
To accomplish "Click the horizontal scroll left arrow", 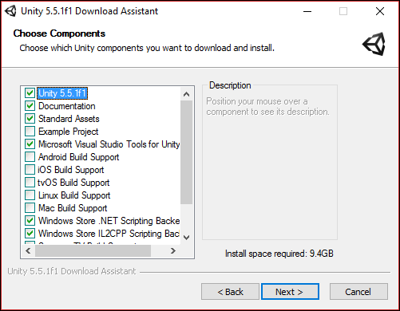I will coord(28,250).
